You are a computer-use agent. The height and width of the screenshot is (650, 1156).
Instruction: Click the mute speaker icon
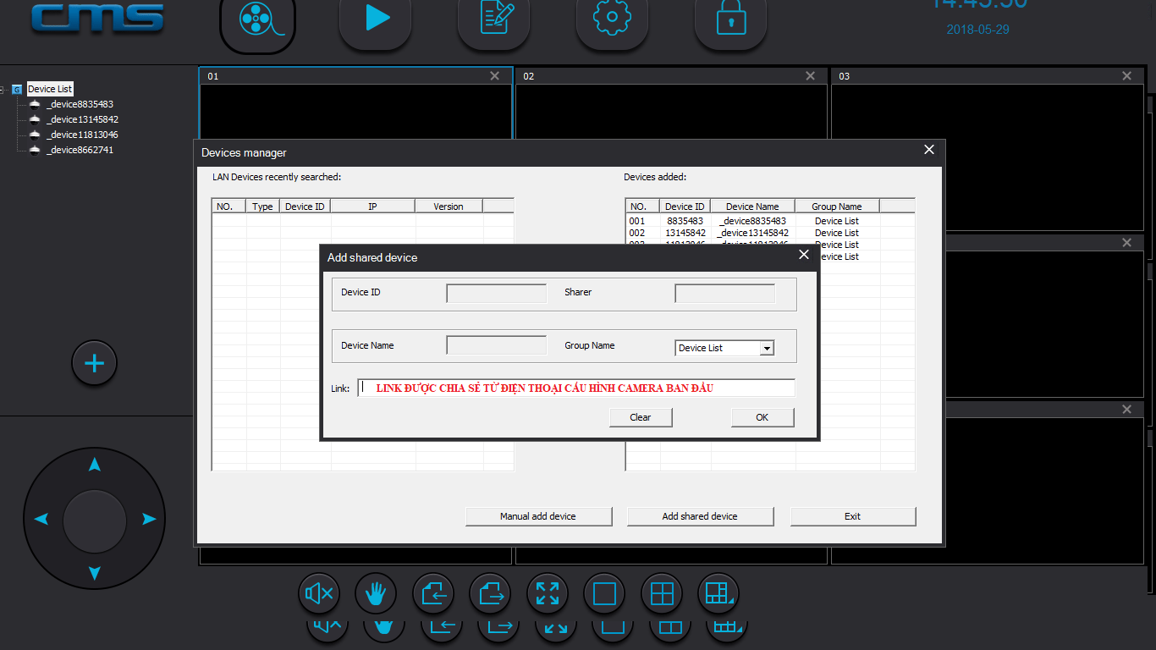click(320, 594)
